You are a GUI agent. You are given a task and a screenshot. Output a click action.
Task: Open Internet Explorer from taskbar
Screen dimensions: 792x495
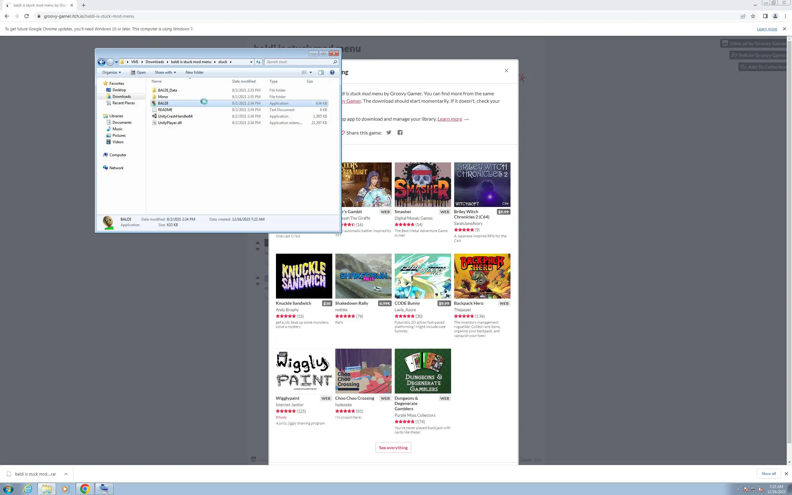[x=28, y=489]
